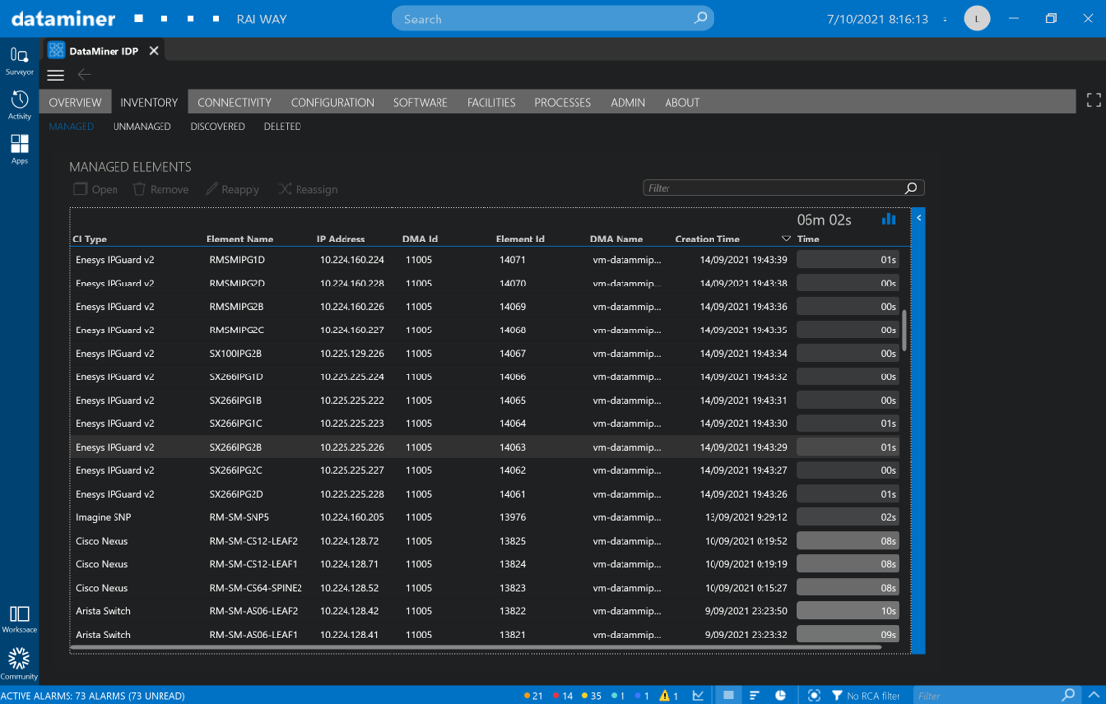Open the Workspace sidebar panel

coord(19,620)
